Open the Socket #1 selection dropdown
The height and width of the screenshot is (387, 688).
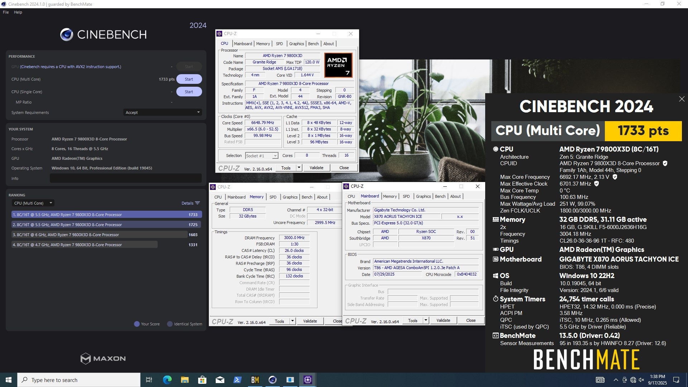tap(275, 156)
